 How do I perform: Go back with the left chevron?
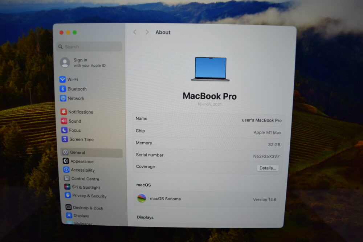coord(135,32)
